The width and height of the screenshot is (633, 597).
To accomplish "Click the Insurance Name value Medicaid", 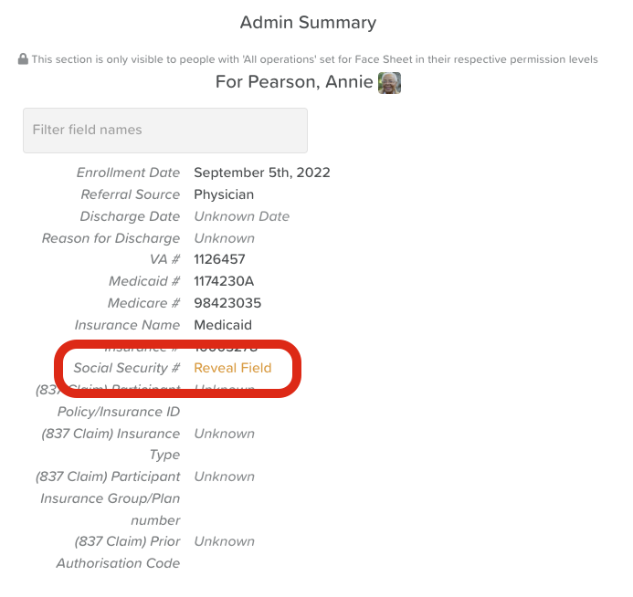I will [223, 325].
